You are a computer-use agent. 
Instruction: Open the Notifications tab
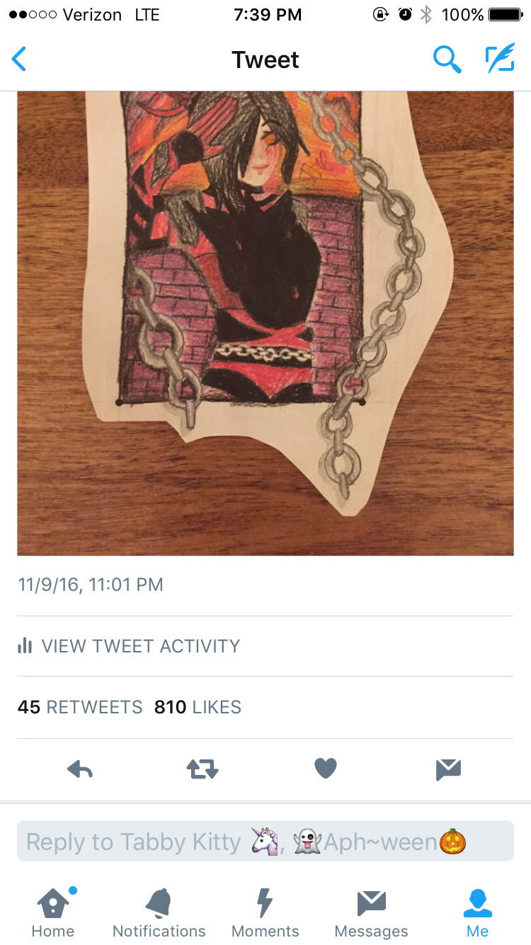(159, 913)
